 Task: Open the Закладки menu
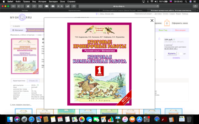point(53,2)
